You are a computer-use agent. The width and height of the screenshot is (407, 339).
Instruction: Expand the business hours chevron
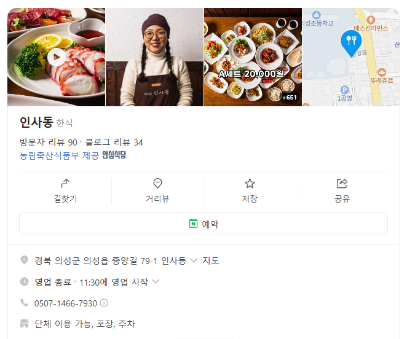click(x=155, y=281)
